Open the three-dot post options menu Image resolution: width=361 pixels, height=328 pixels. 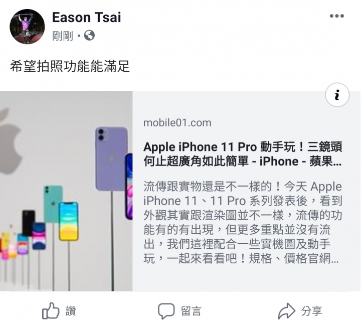[337, 16]
